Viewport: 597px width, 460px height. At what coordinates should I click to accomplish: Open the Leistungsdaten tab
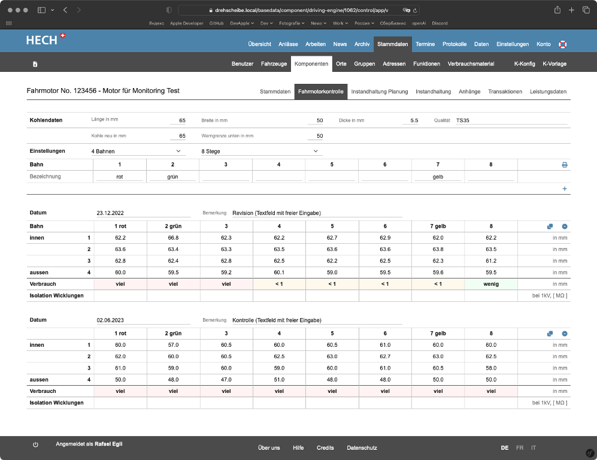click(x=548, y=92)
